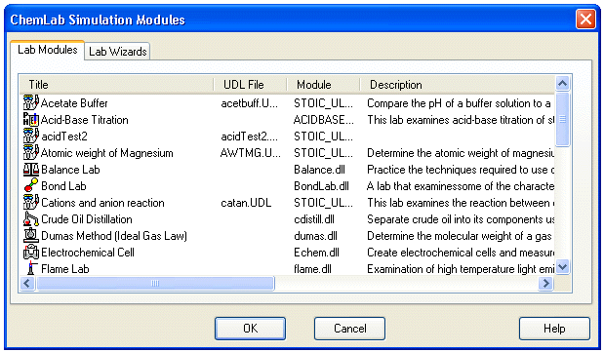Pick the Dumas Method icon

tap(31, 236)
